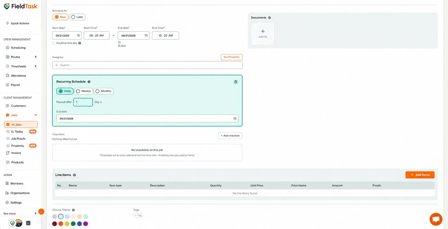
Task: Click the See Proximity button
Action: [x=232, y=57]
